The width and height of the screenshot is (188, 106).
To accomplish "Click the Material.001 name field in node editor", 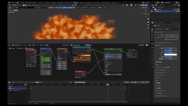I will click(79, 45).
